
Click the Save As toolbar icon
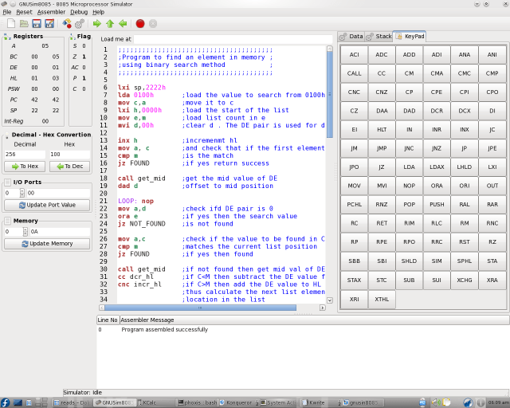point(49,23)
